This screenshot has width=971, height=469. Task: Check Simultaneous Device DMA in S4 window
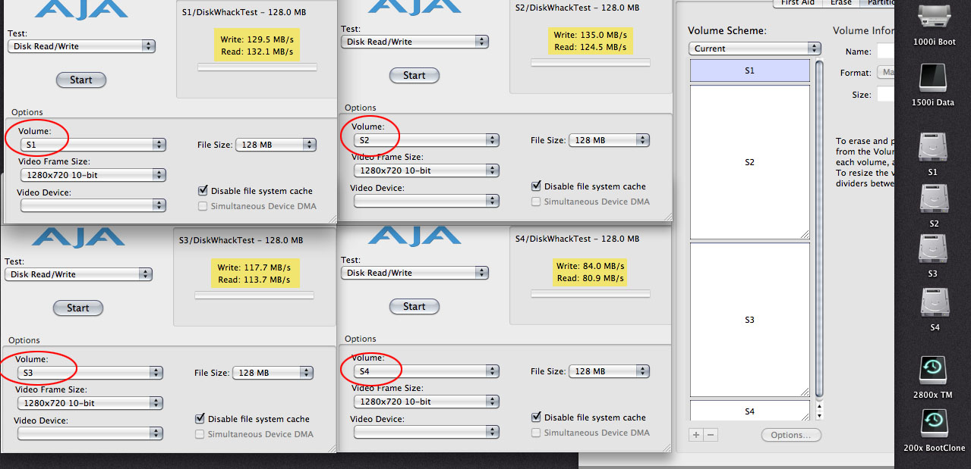pos(537,433)
